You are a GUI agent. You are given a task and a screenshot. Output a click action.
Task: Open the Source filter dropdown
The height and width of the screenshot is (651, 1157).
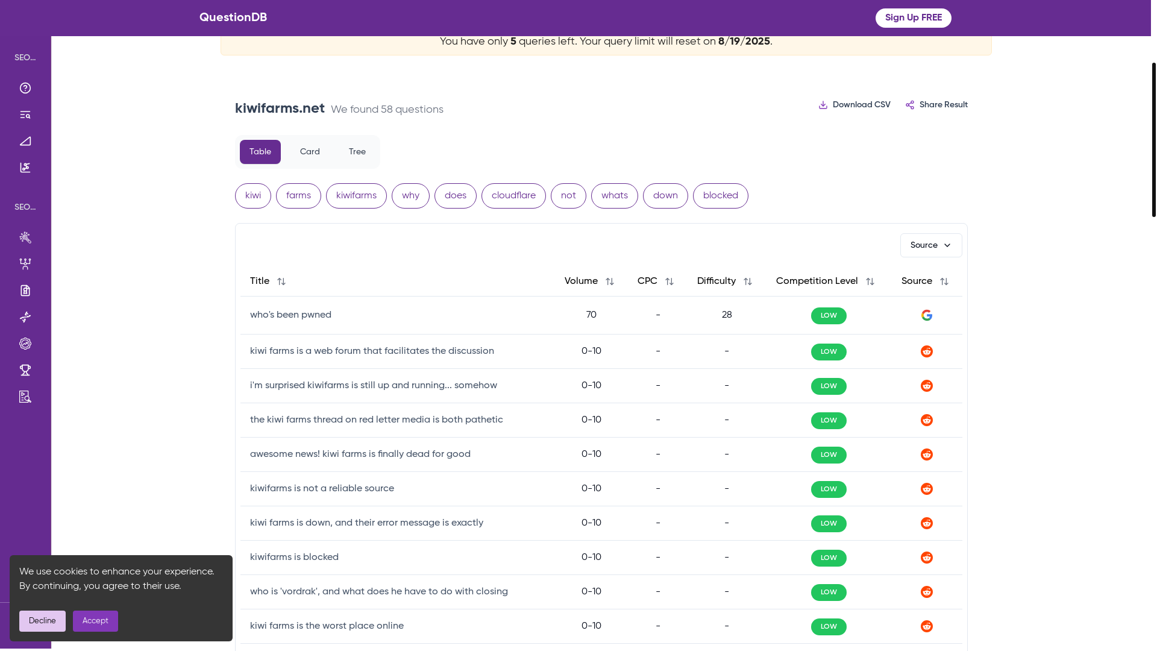931,245
